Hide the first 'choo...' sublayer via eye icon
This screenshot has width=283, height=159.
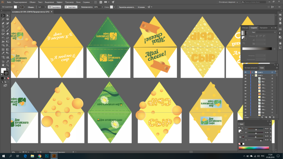tap(245, 79)
